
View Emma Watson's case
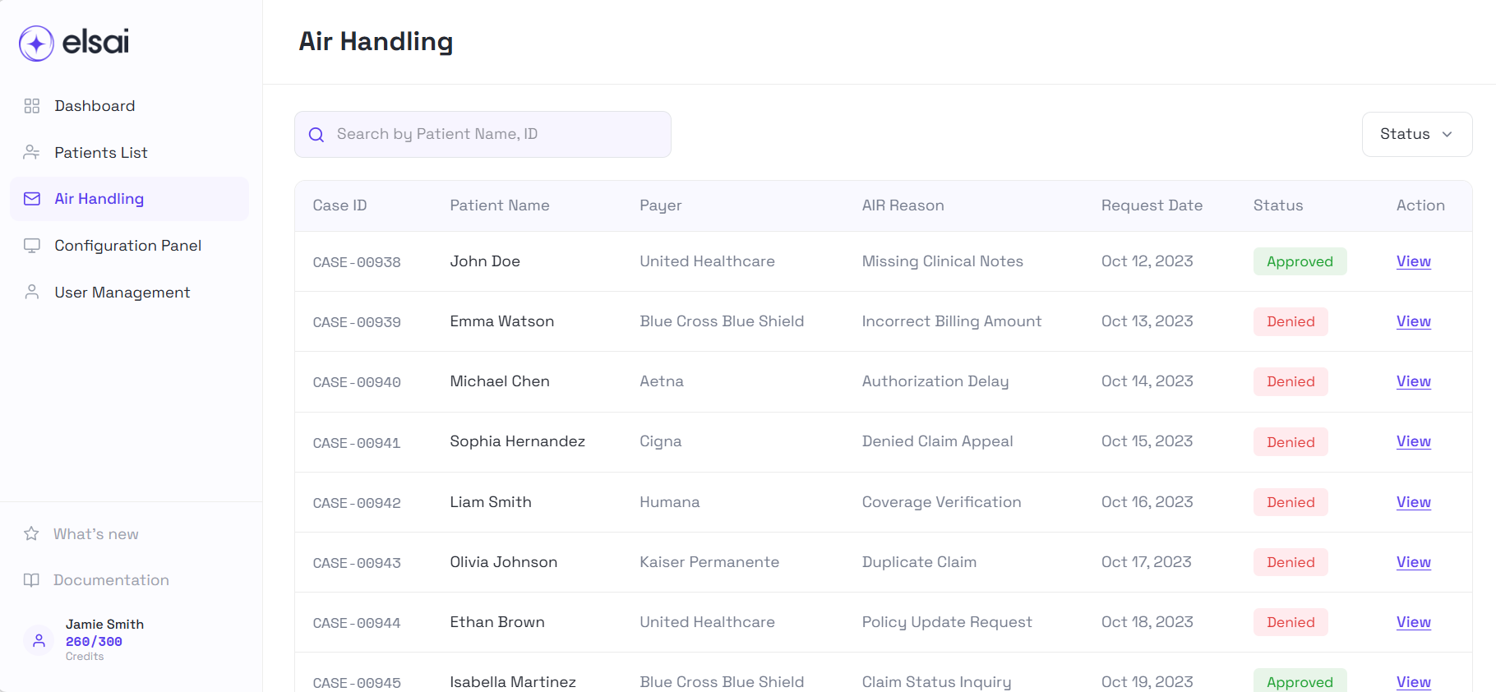point(1413,321)
